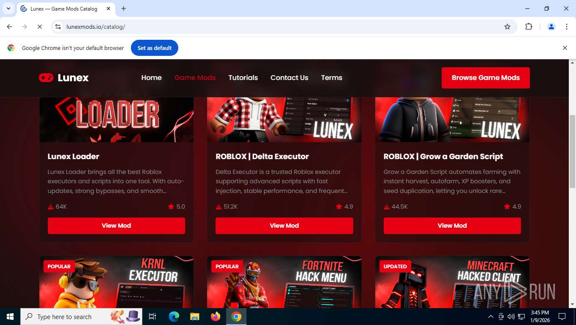Open the Tutorials menu item
The height and width of the screenshot is (325, 576).
click(x=243, y=78)
